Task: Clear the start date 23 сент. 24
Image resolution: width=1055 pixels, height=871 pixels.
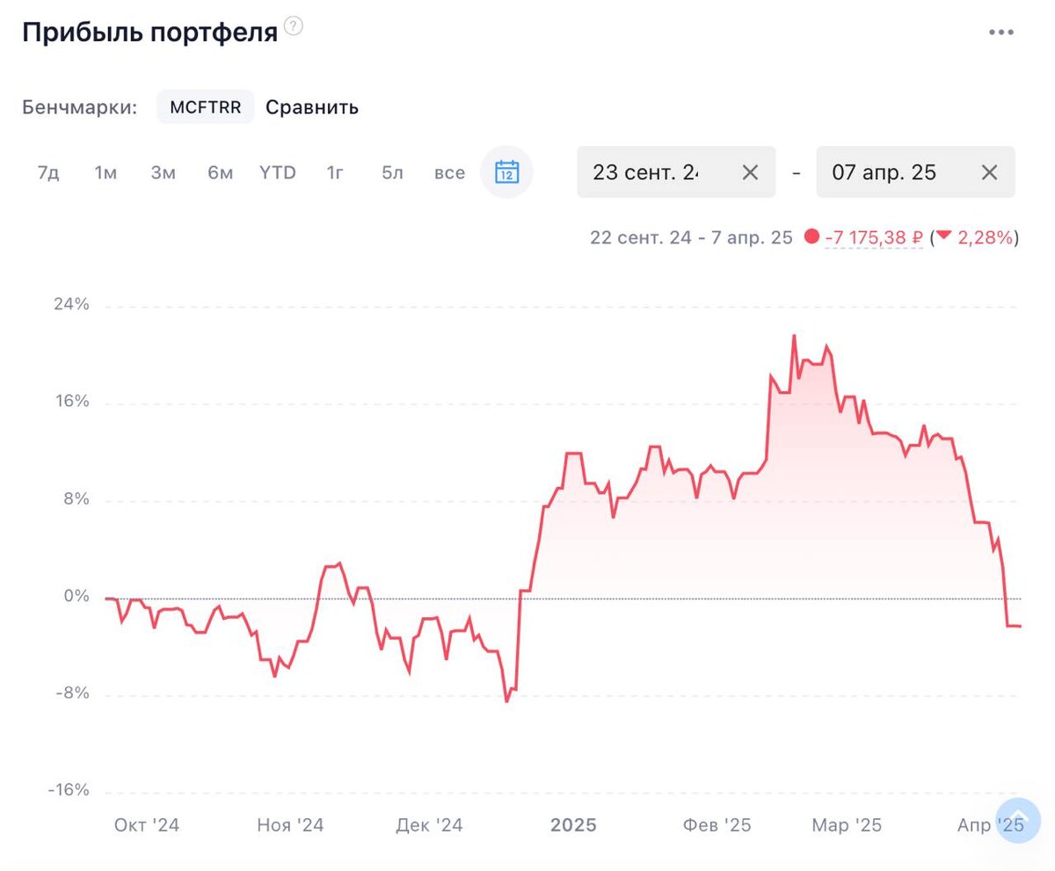Action: tap(750, 172)
